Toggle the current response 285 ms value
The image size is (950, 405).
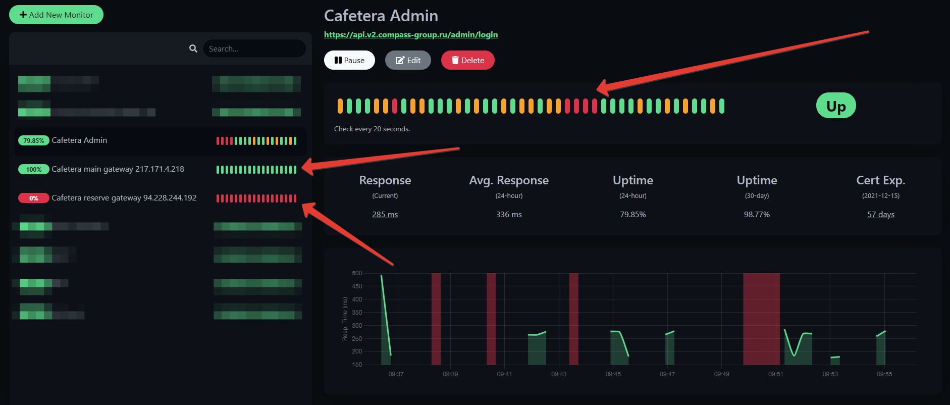pyautogui.click(x=385, y=215)
